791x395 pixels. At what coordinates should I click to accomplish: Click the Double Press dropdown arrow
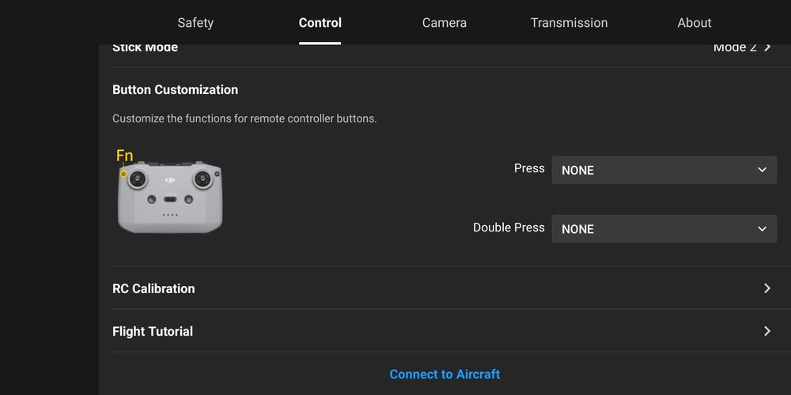762,229
